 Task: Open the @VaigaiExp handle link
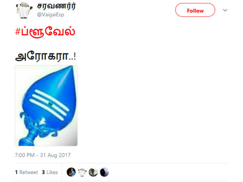coord(51,15)
